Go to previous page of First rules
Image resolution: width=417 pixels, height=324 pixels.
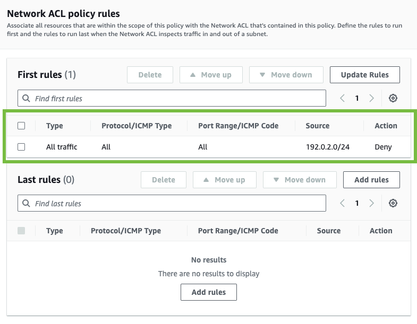point(342,98)
